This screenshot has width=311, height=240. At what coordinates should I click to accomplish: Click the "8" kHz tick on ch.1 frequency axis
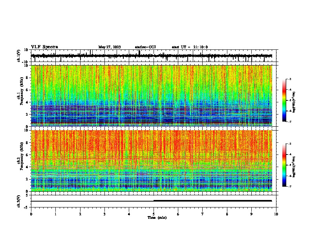tap(27, 78)
